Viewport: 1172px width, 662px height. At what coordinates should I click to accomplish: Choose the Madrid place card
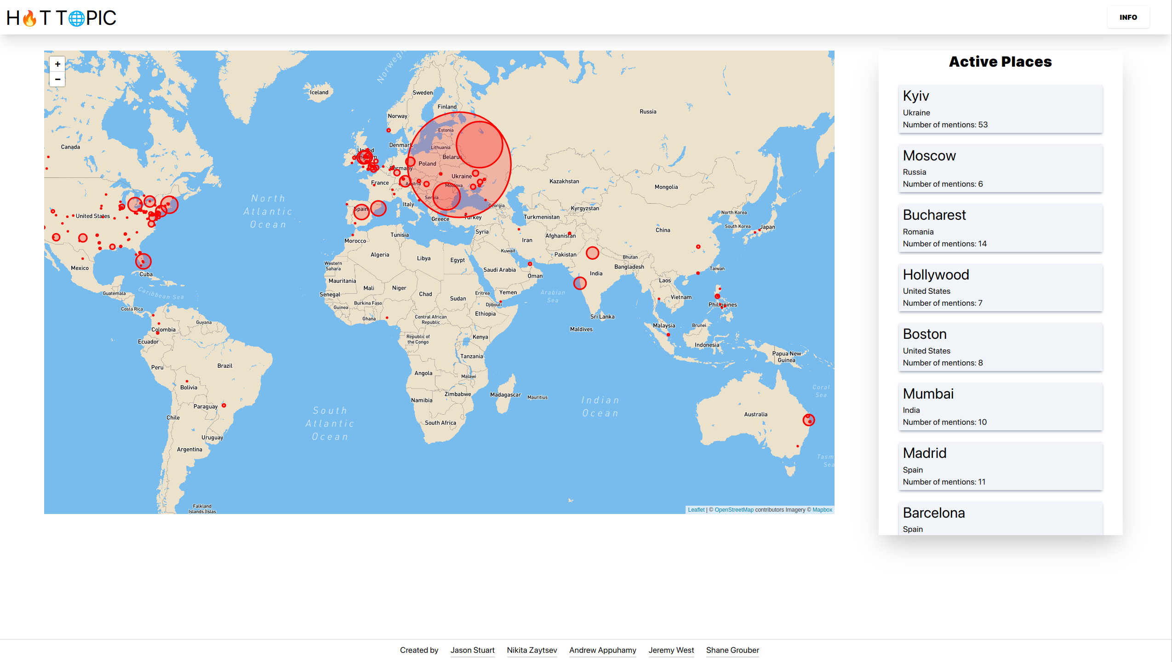pos(1000,466)
